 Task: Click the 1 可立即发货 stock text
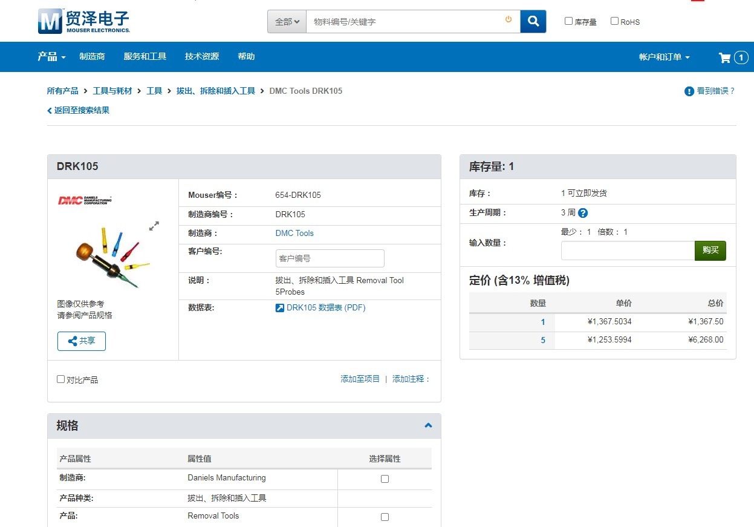pyautogui.click(x=584, y=194)
